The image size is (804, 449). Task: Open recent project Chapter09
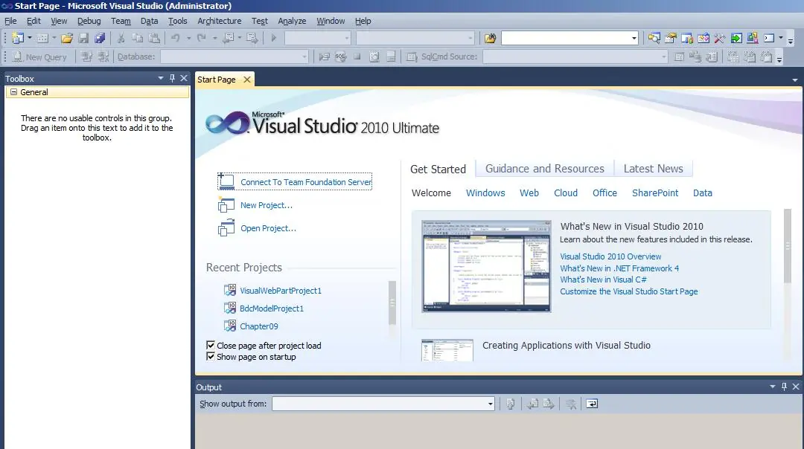259,326
